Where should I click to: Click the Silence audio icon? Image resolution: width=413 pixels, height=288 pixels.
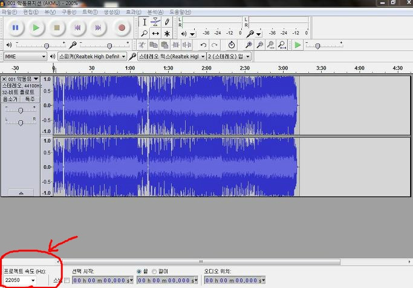point(187,45)
